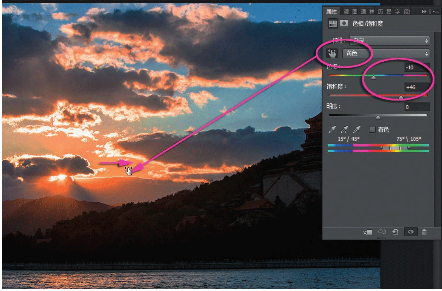
Task: Switch to the 段 paragraph tab
Action: [x=407, y=12]
